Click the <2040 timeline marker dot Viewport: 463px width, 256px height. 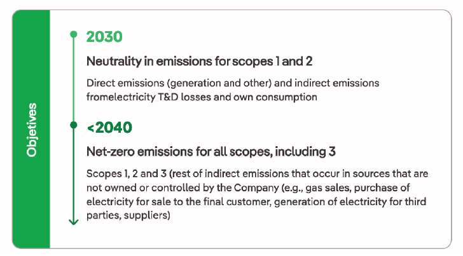coord(74,125)
